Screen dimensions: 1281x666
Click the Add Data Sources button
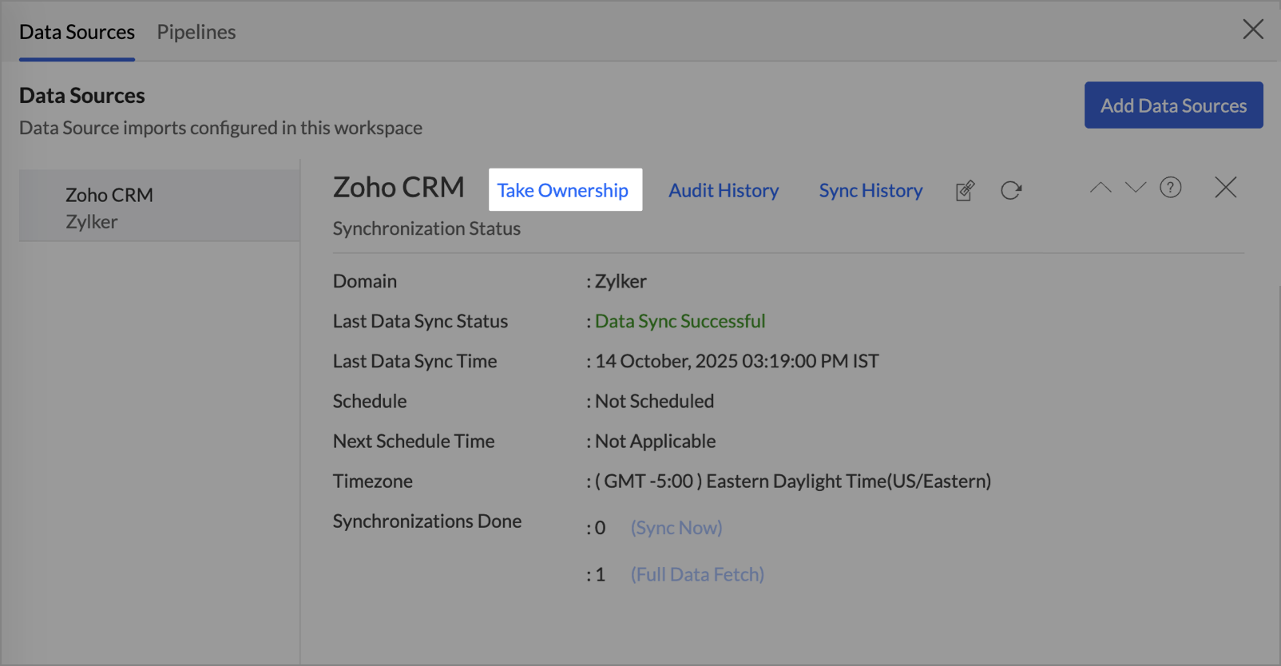click(1173, 105)
